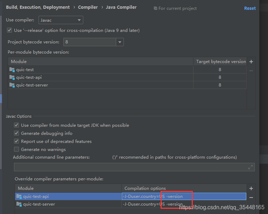The height and width of the screenshot is (214, 268).
Task: Click the Reset link
Action: (x=250, y=8)
